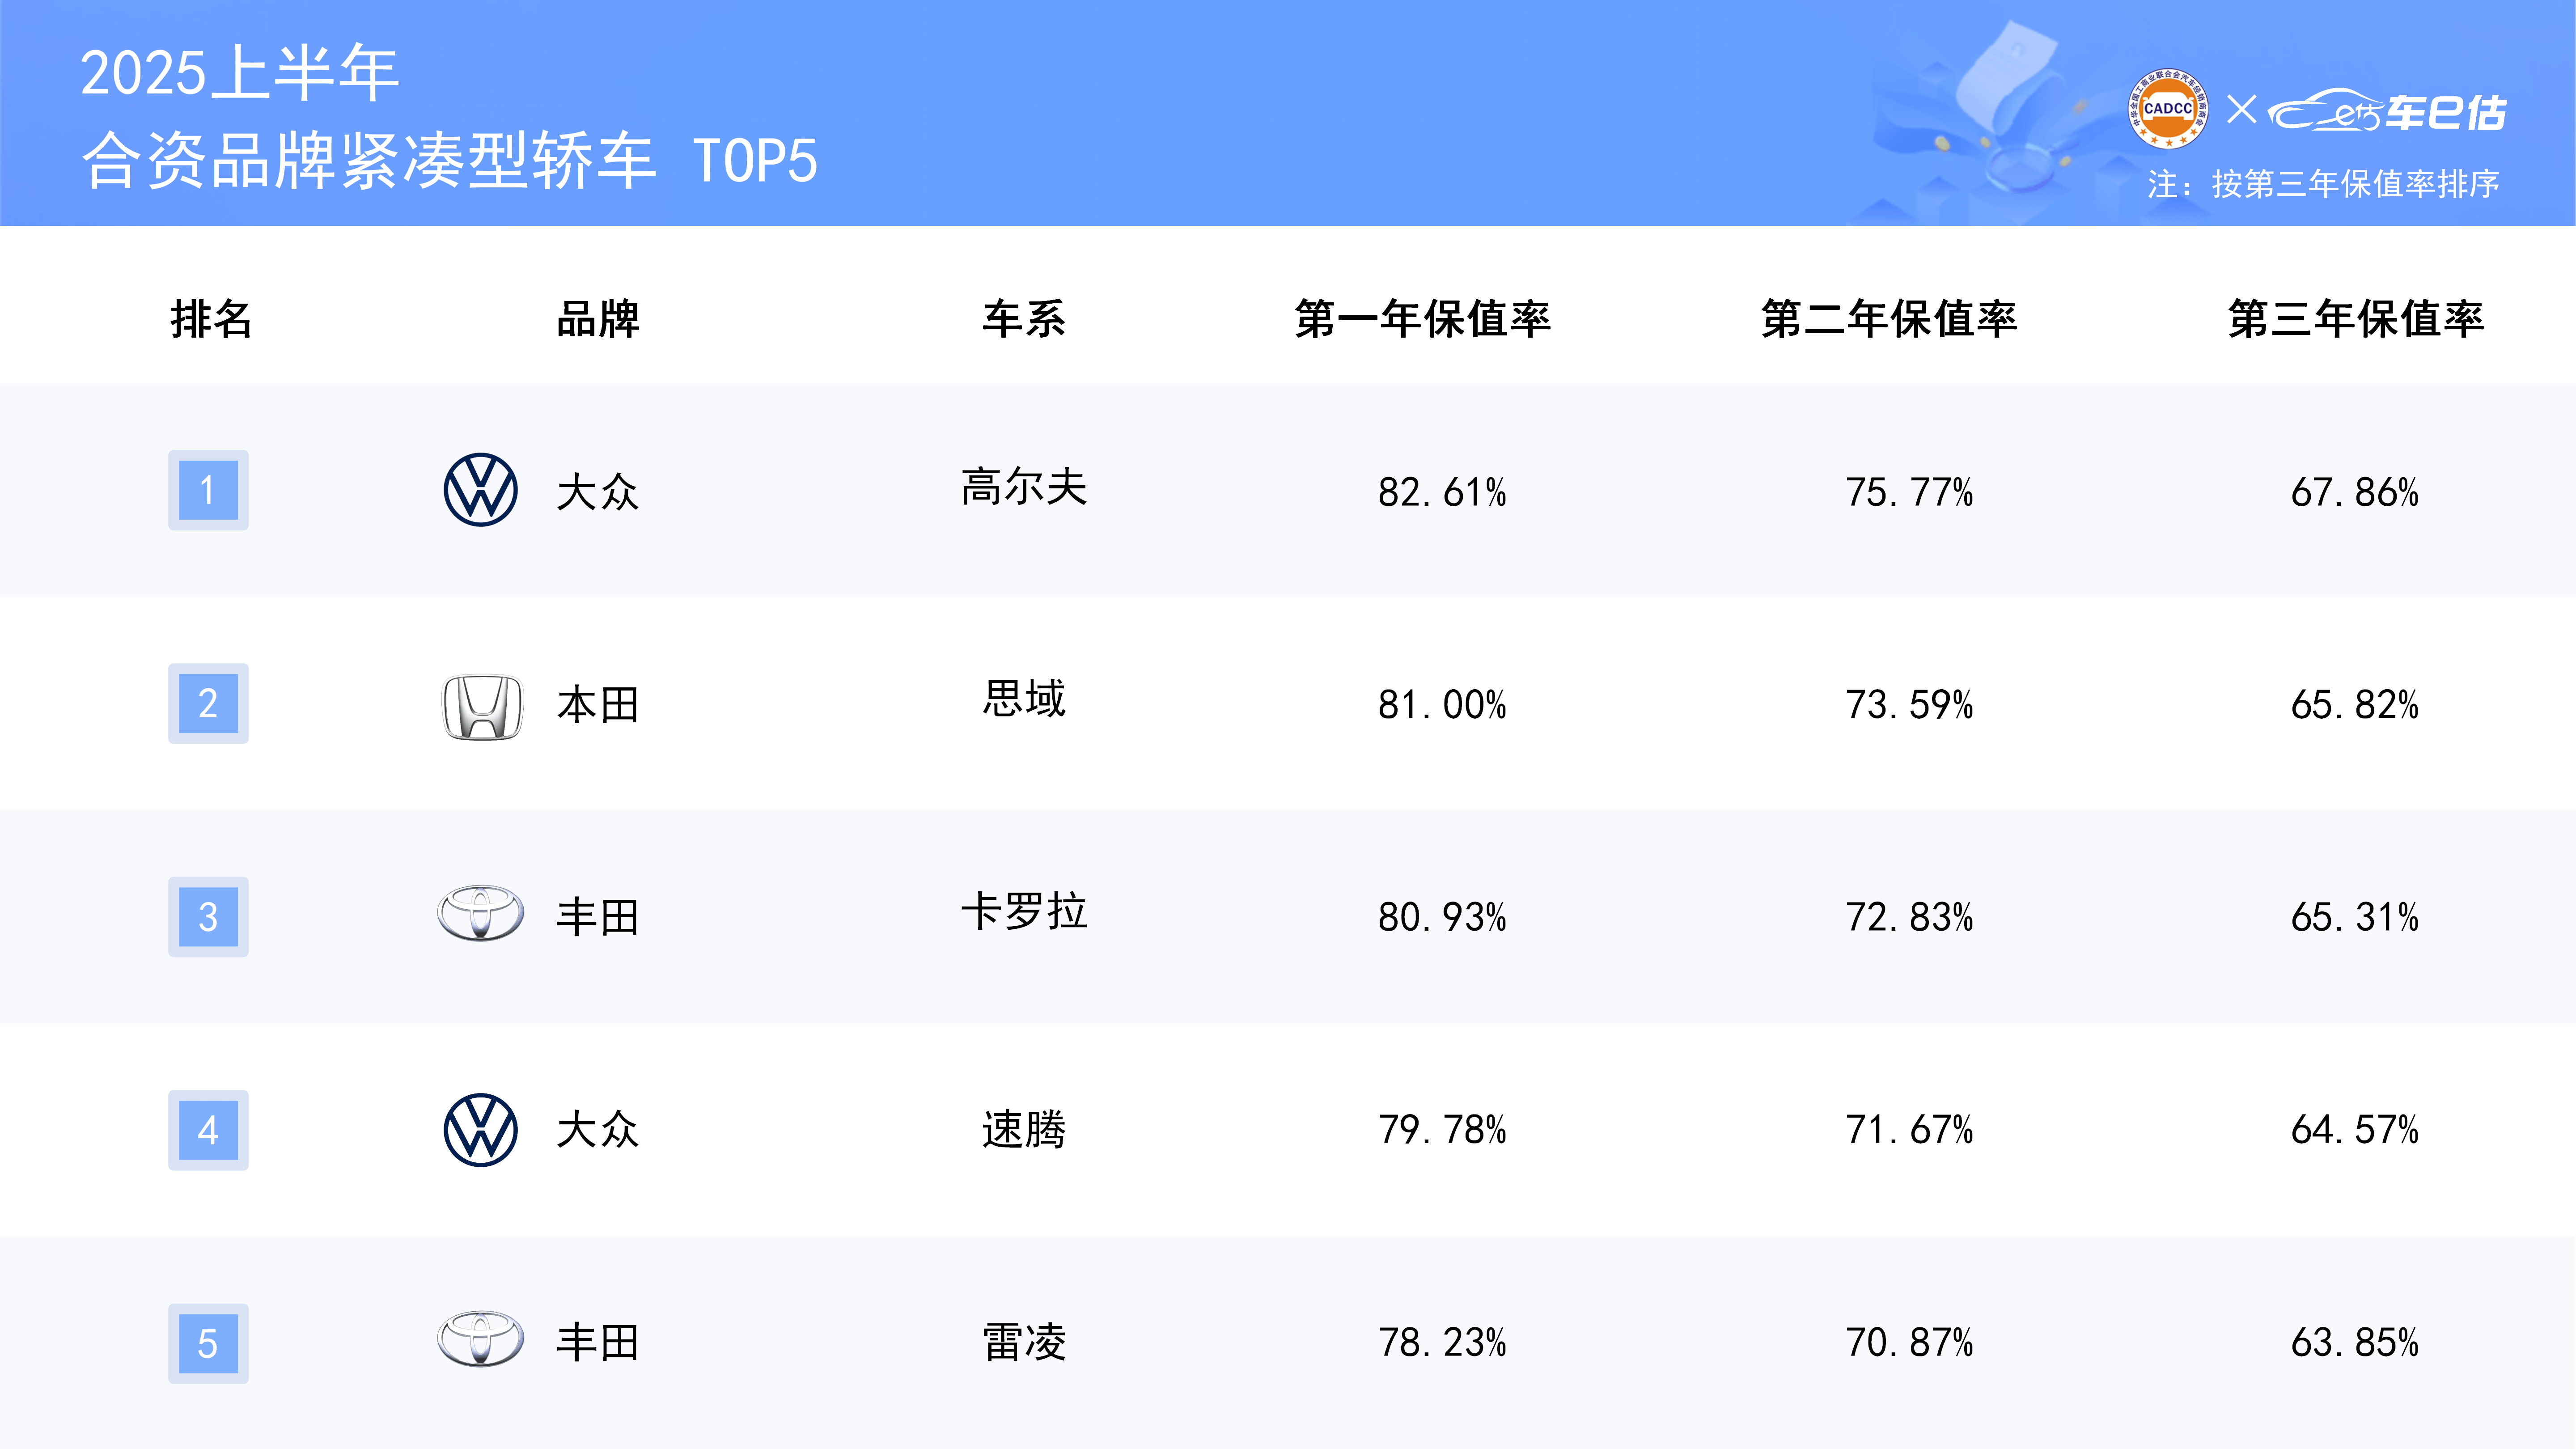The image size is (2576, 1449).
Task: Click the 排名 column header
Action: pos(211,319)
